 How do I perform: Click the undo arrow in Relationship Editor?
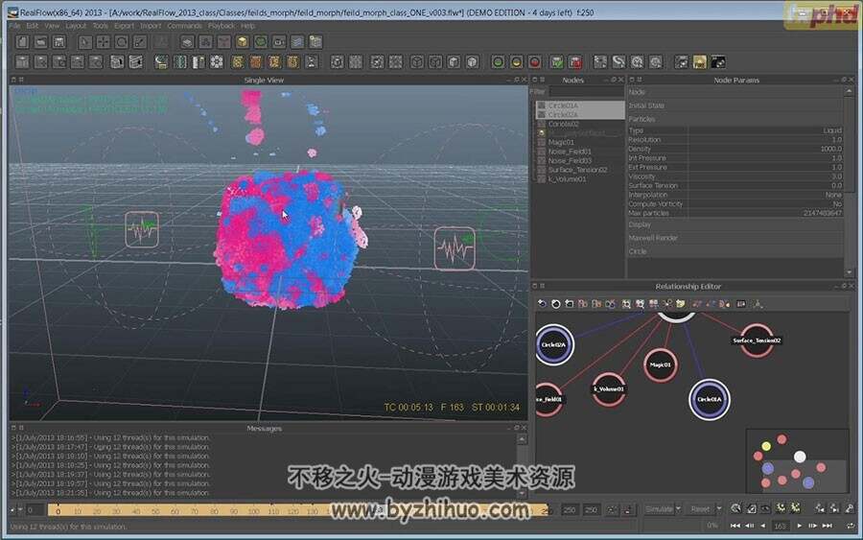tap(542, 304)
